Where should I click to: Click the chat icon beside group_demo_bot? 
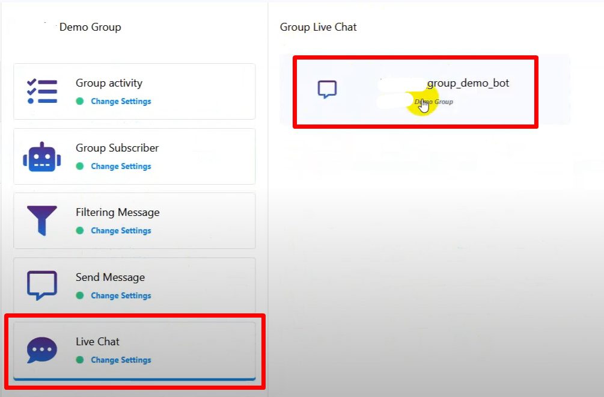click(327, 90)
